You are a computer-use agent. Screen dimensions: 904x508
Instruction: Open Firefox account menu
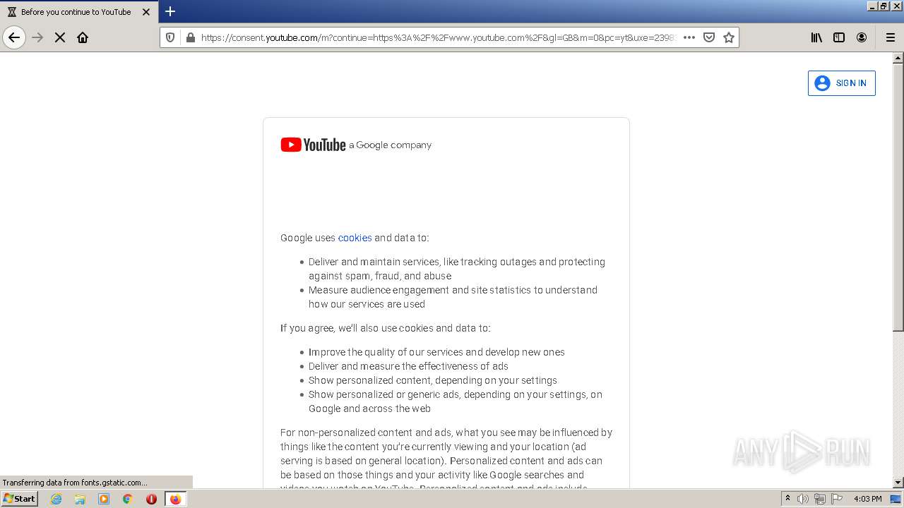(862, 37)
